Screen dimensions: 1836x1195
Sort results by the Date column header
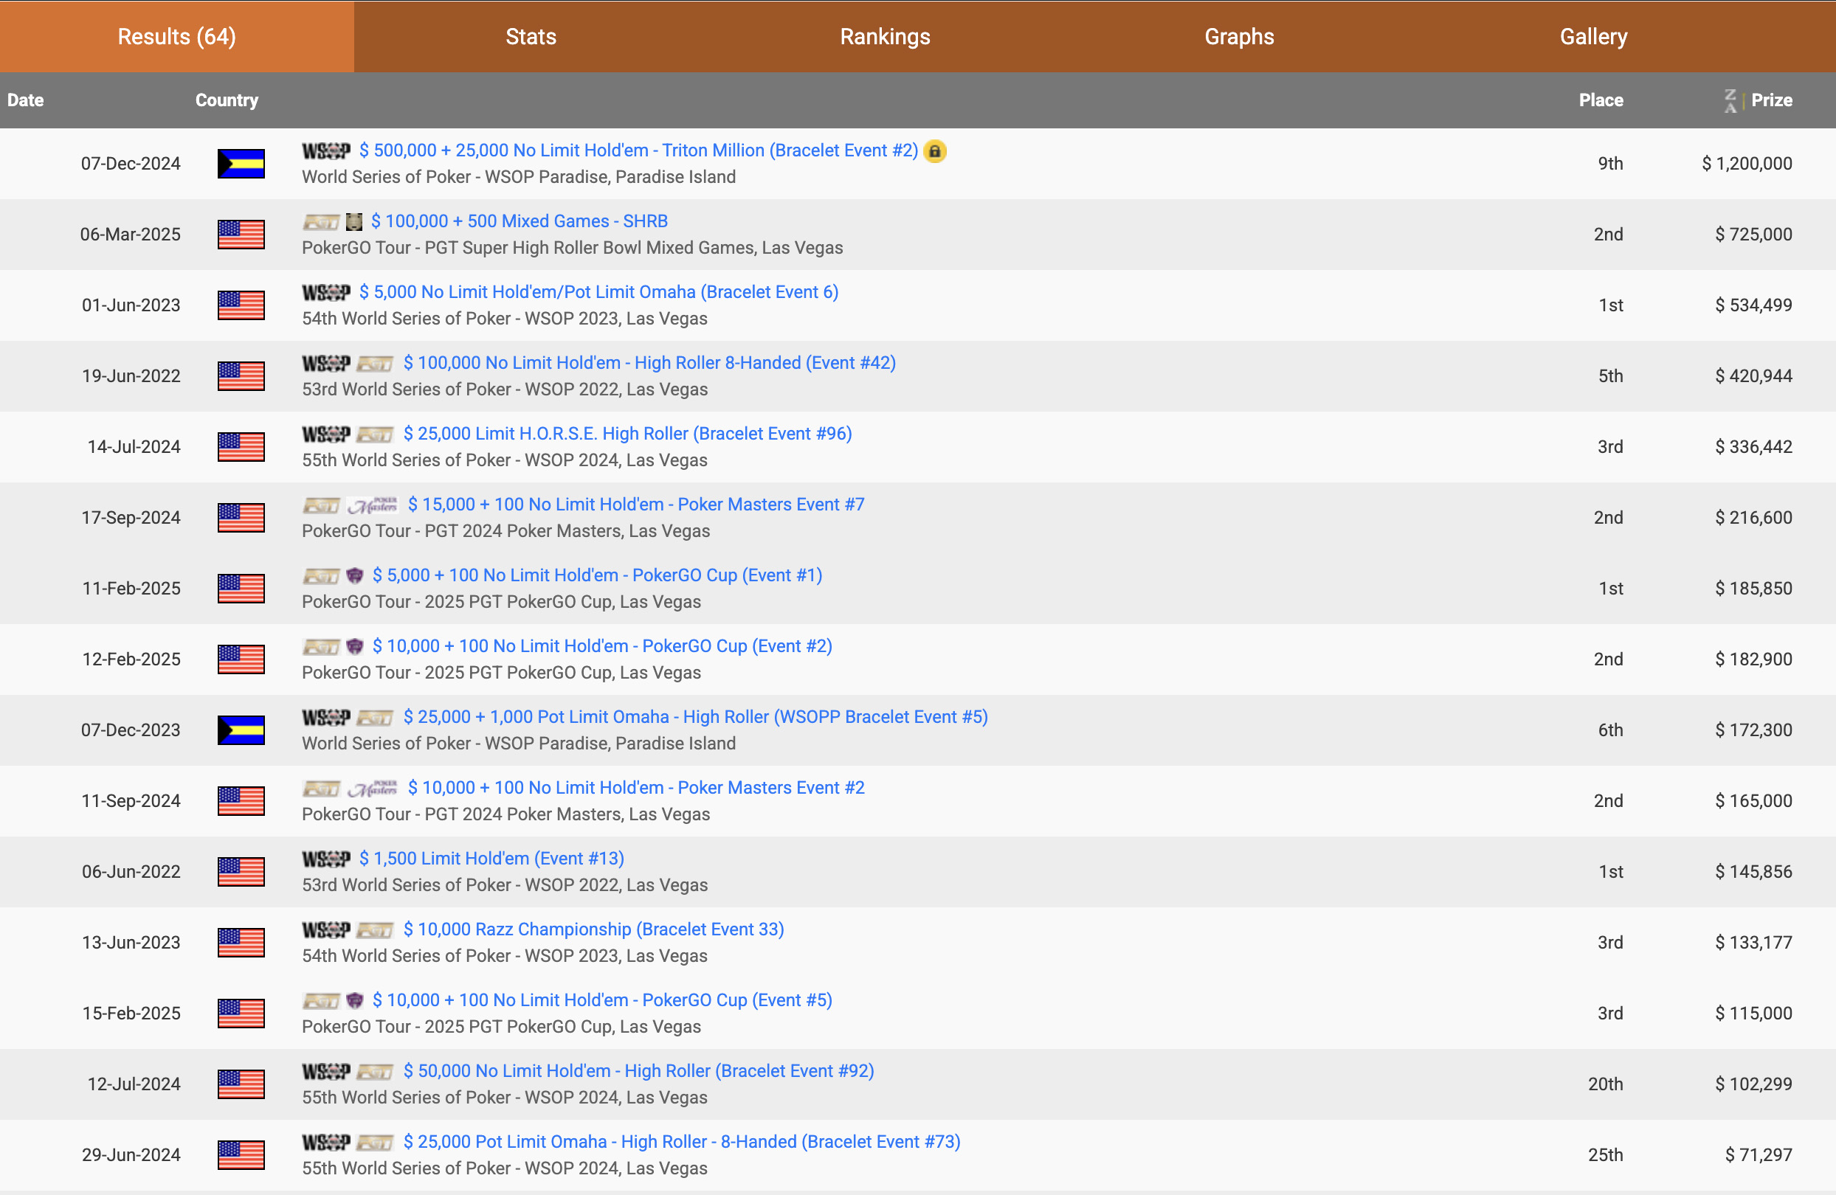point(25,100)
